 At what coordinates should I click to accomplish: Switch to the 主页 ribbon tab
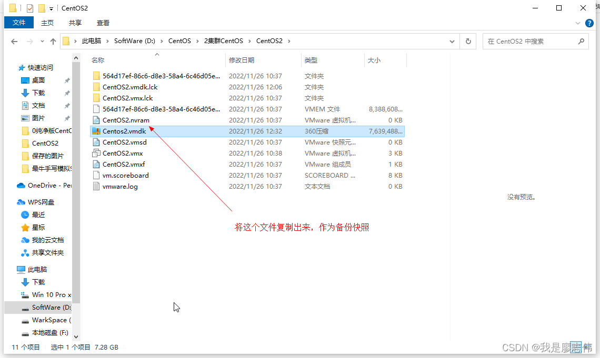click(47, 23)
